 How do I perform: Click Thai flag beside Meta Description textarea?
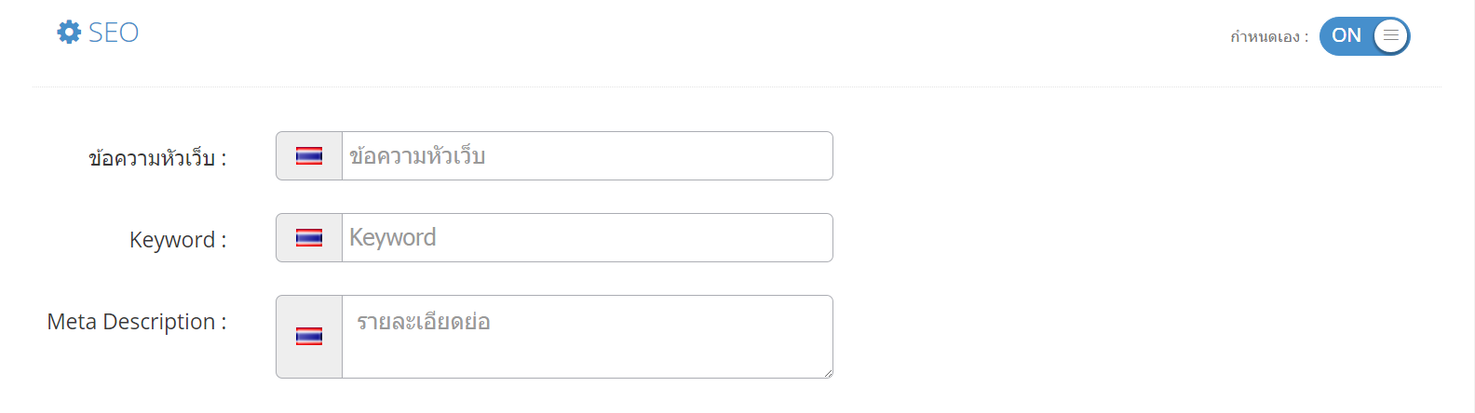coord(309,337)
